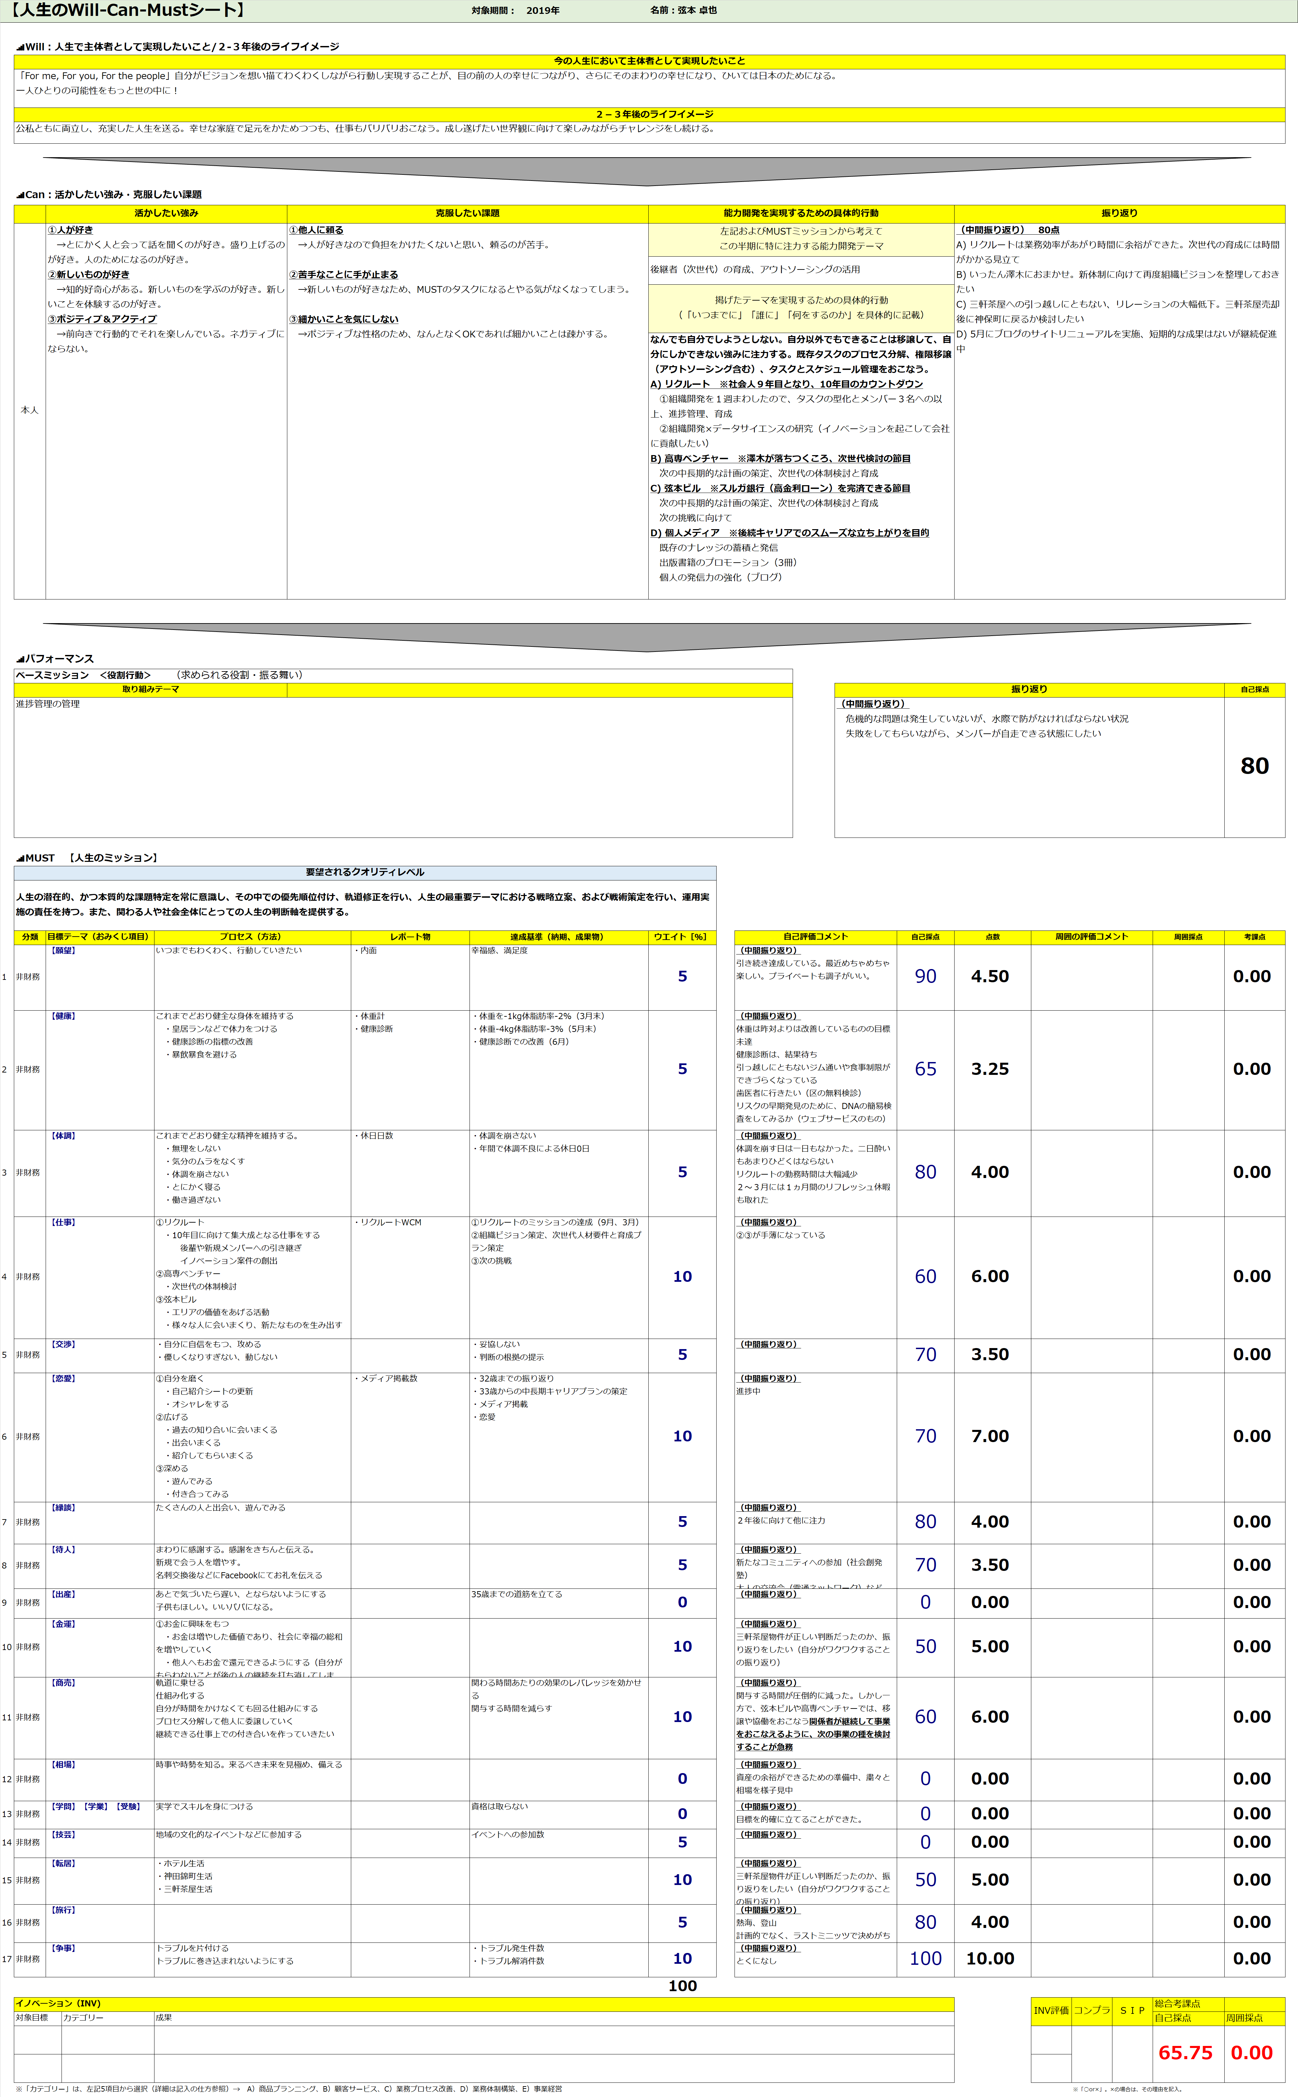Click the ②苦手なことに手が止まる heading

(343, 275)
